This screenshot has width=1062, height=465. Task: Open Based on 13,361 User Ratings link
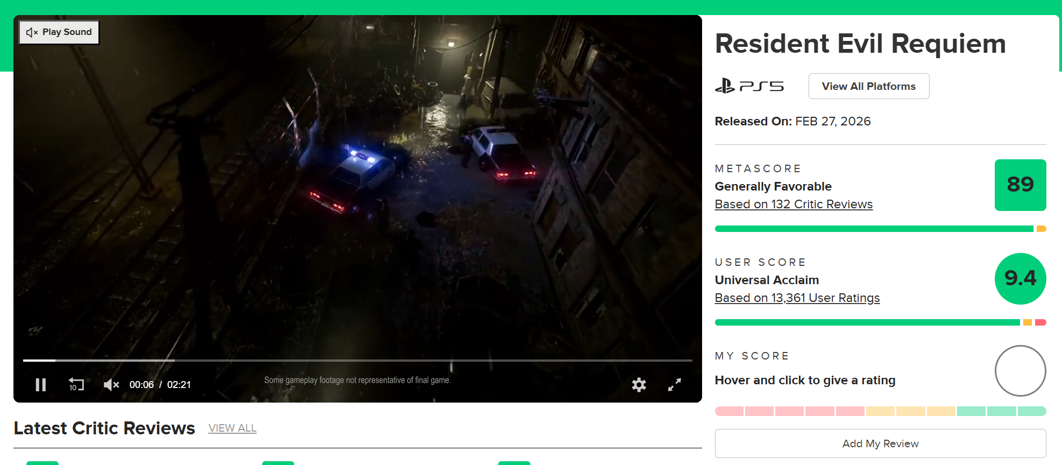click(797, 298)
